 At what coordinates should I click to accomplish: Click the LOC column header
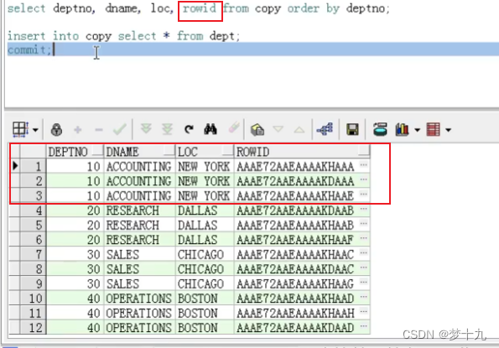pos(205,152)
